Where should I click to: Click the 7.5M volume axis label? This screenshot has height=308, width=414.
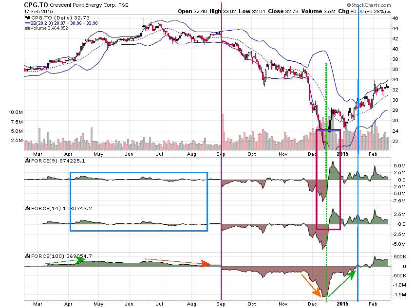[17, 122]
